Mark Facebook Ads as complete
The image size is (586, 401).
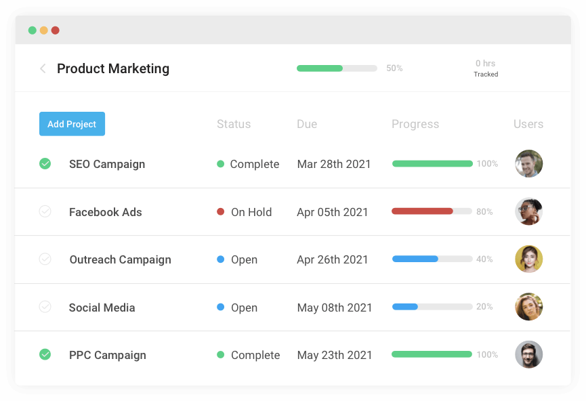coord(45,211)
